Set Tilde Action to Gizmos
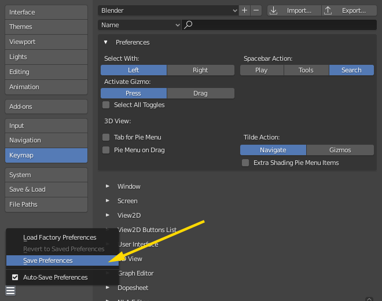This screenshot has width=382, height=301. coord(340,150)
